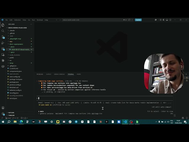The height and width of the screenshot is (142, 189).
Task: Go forward with the navigation arrow
Action: (60, 20)
